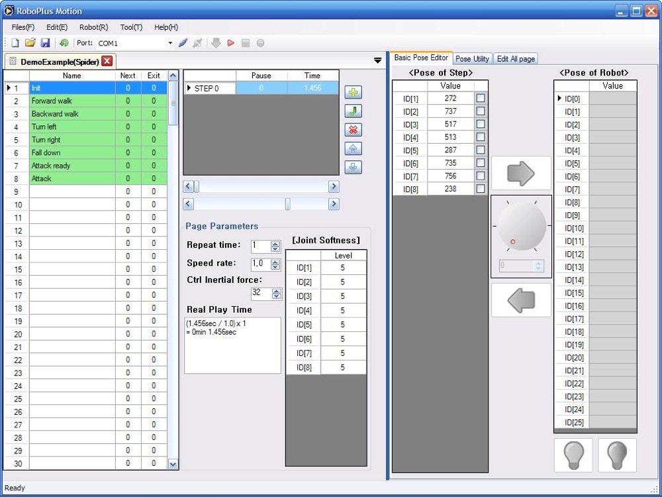
Task: Toggle the ID[3] pose checkbox
Action: tap(481, 124)
